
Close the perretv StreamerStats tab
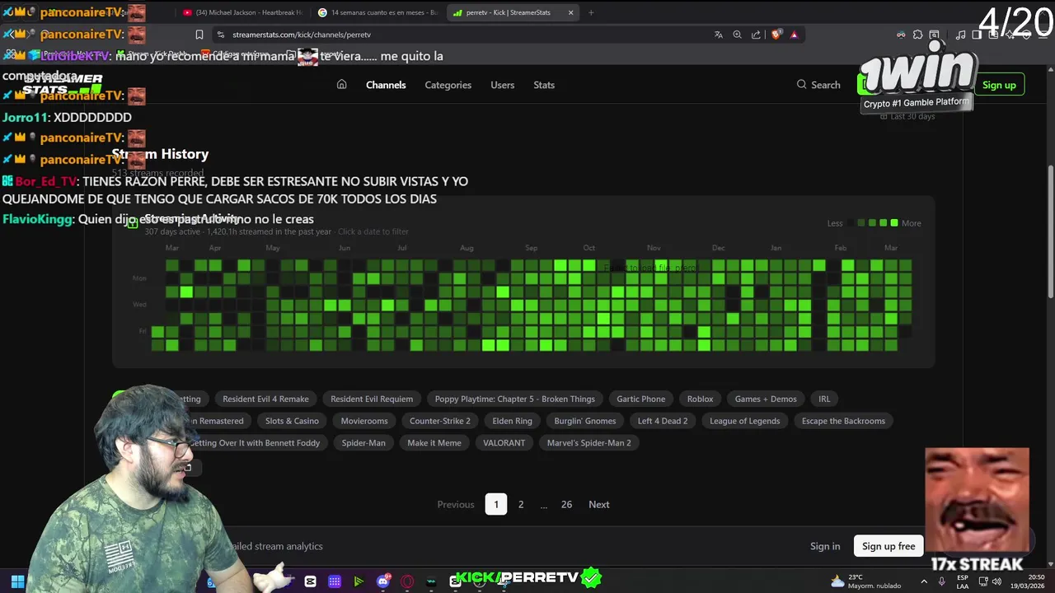coord(570,12)
